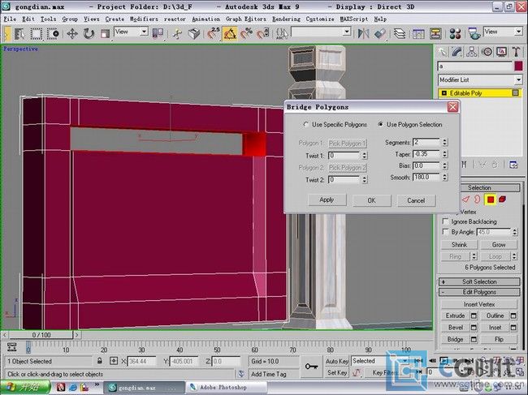Open the MAXScript menu

click(354, 19)
